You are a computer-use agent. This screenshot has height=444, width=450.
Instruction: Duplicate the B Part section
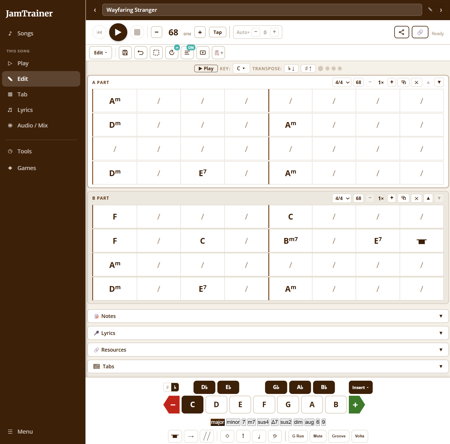click(x=403, y=198)
